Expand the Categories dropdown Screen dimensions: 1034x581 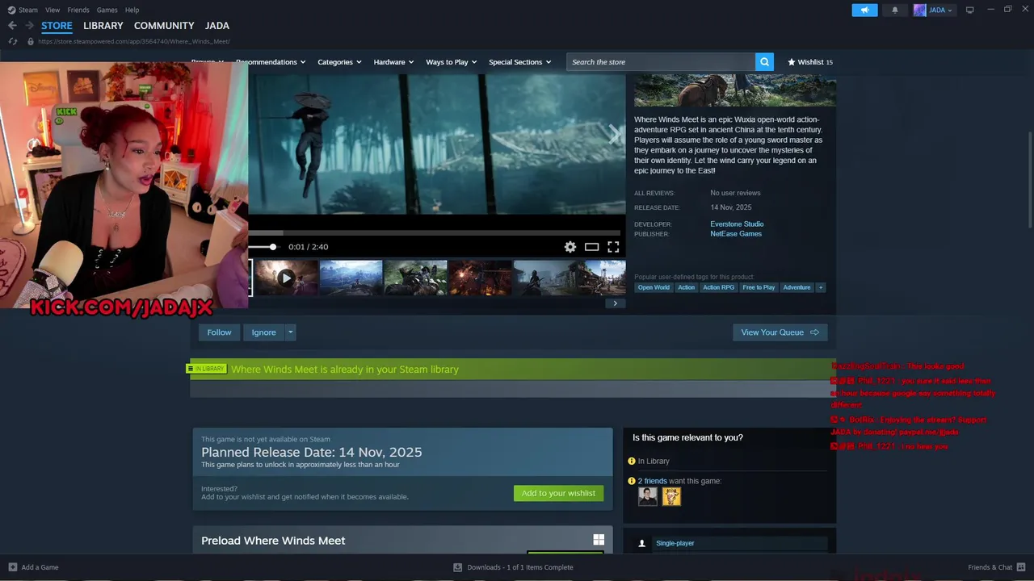point(339,62)
